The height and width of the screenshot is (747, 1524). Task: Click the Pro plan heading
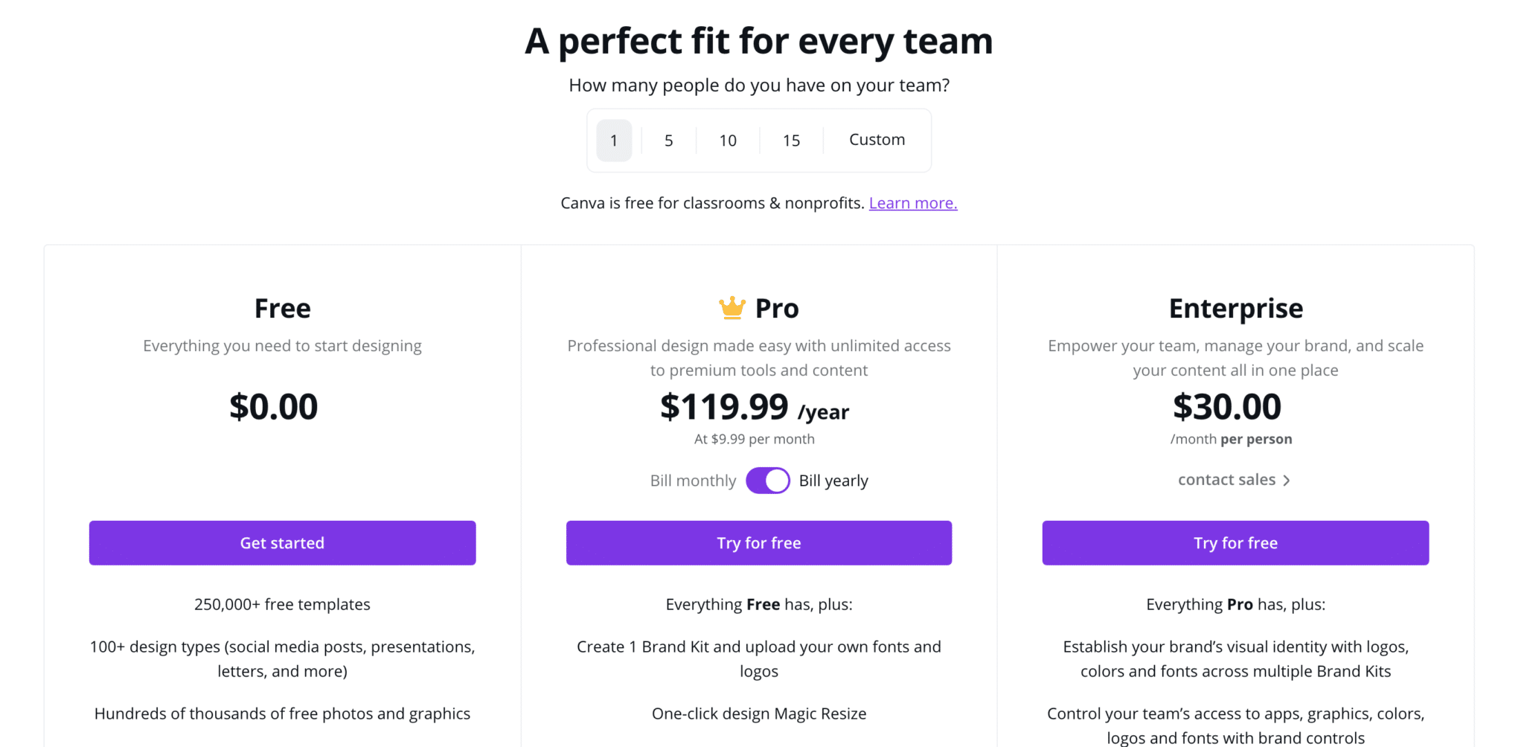[777, 308]
